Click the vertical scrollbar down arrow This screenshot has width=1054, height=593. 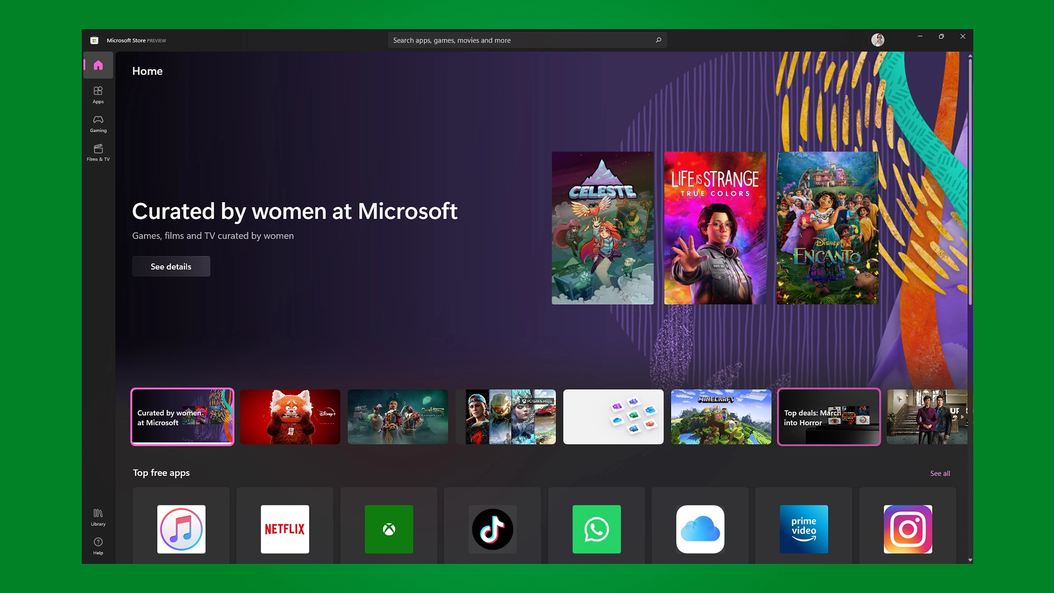(x=970, y=560)
